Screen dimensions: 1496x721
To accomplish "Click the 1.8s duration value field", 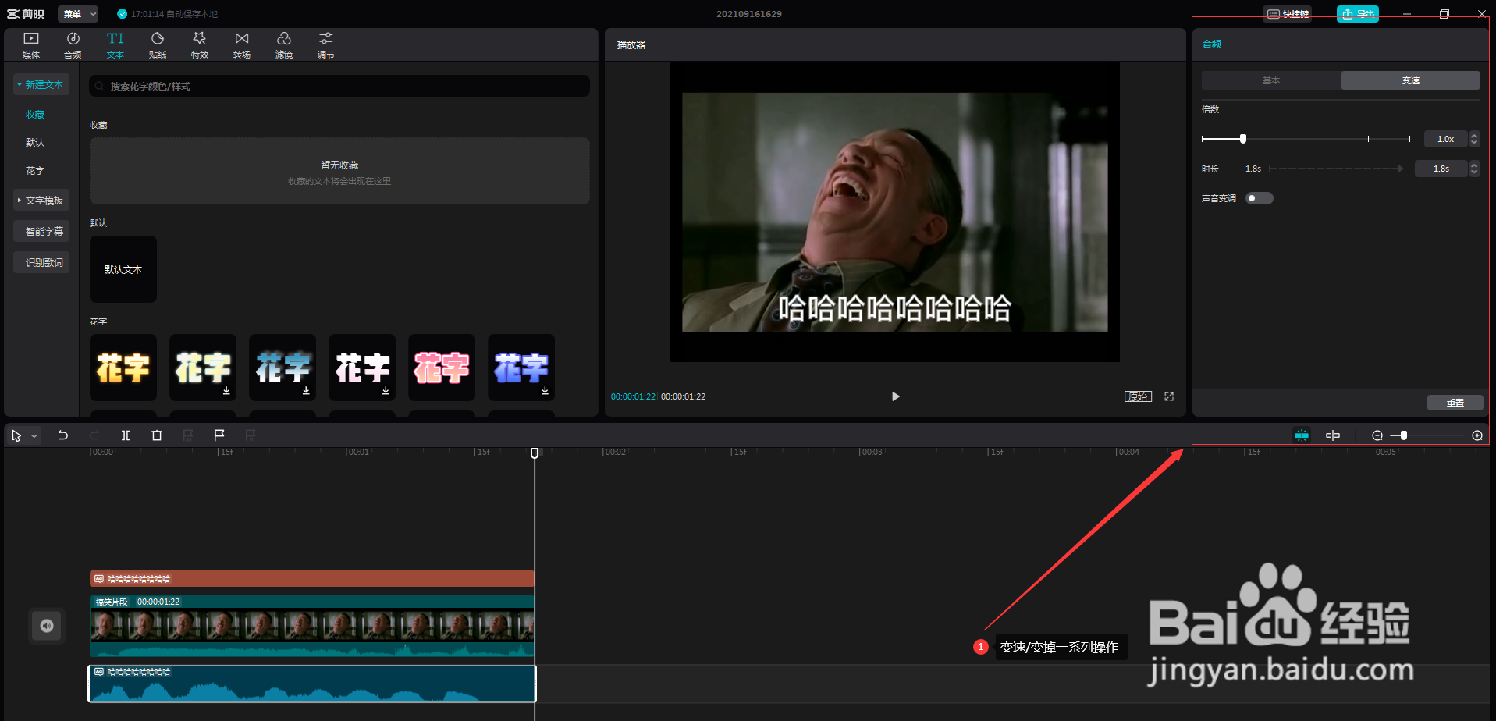I will click(1441, 169).
